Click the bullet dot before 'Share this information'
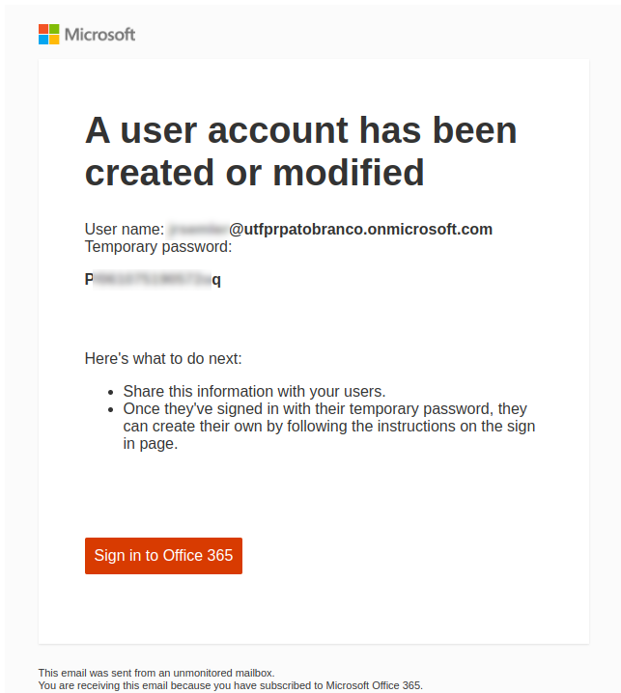This screenshot has width=621, height=693. tap(110, 392)
